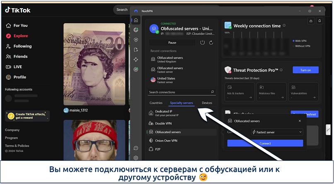Open the shield Threat Protection sidebar icon
Viewport: 334px width, 184px height.
click(136, 40)
